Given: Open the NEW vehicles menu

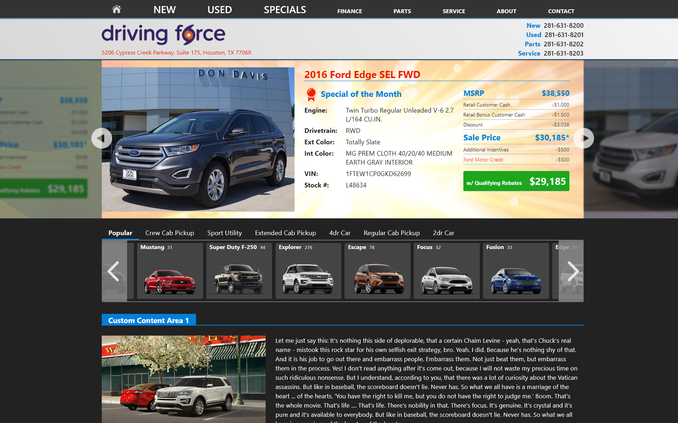Looking at the screenshot, I should click(x=165, y=10).
